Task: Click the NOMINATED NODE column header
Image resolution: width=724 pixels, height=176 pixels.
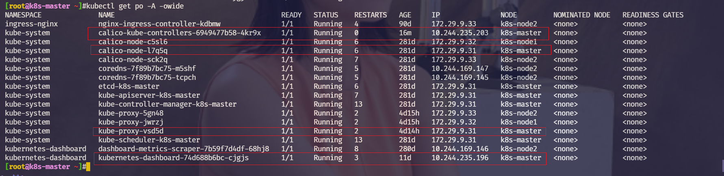Action: pos(582,15)
